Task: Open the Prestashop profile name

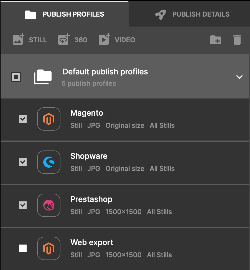Action: (x=91, y=199)
